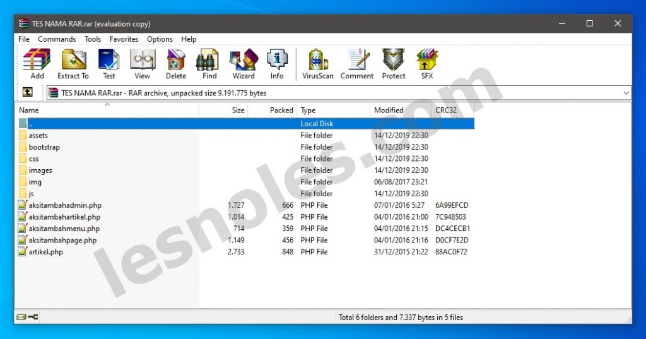
Task: Open the Comment tool
Action: point(357,64)
